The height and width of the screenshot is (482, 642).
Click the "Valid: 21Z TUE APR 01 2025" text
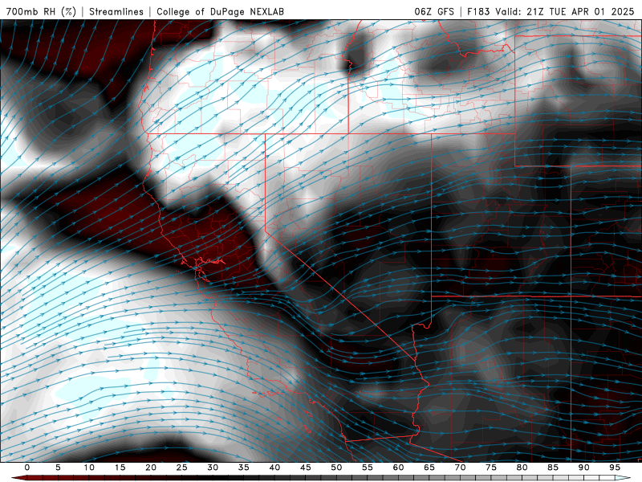pyautogui.click(x=565, y=11)
